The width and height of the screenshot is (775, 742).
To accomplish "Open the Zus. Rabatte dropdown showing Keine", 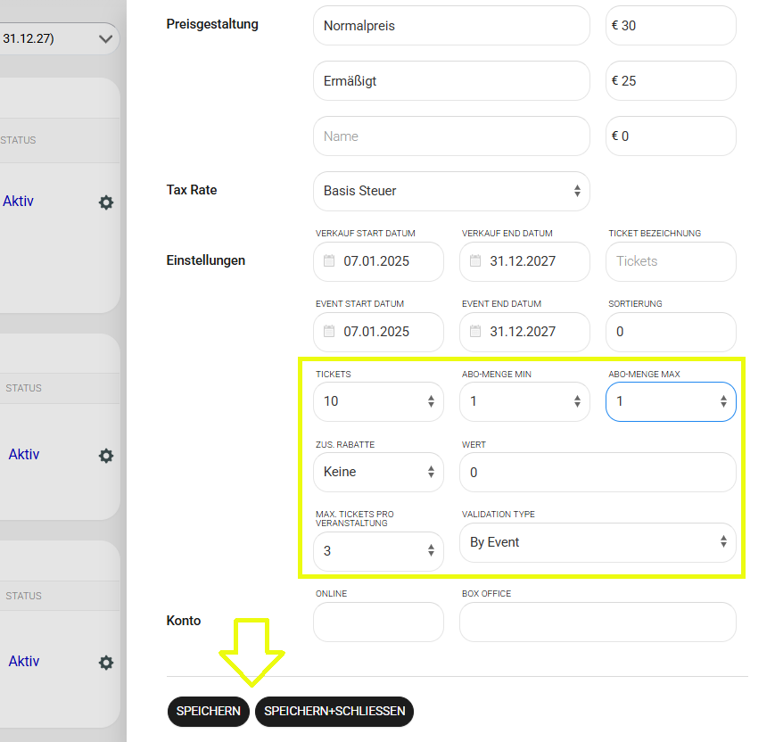I will point(378,472).
